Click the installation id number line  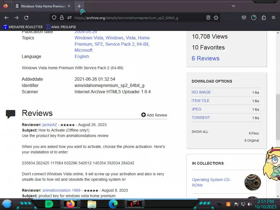(78, 163)
